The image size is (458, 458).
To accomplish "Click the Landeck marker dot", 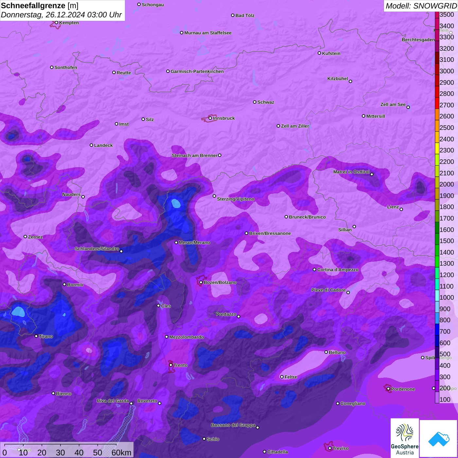I will pyautogui.click(x=92, y=145).
